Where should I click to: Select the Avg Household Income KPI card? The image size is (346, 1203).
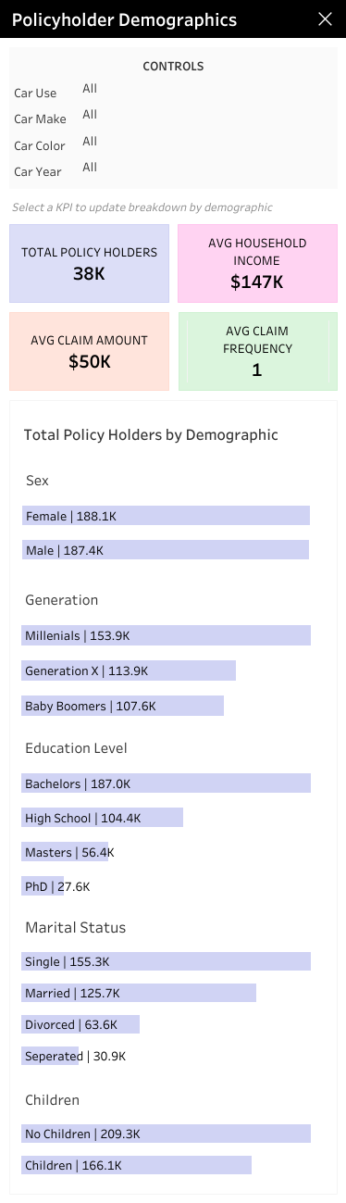(257, 263)
